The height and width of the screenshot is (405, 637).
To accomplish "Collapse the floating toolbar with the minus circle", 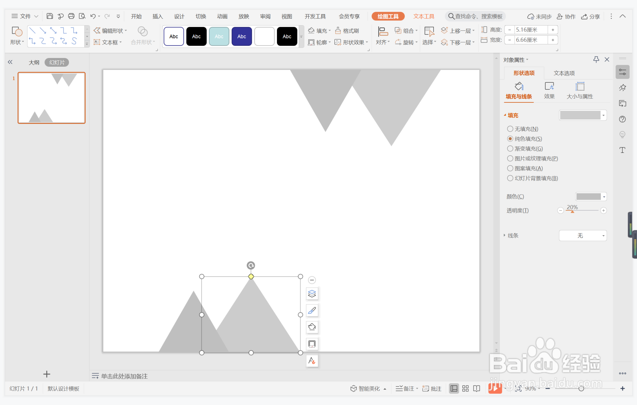I will (312, 280).
